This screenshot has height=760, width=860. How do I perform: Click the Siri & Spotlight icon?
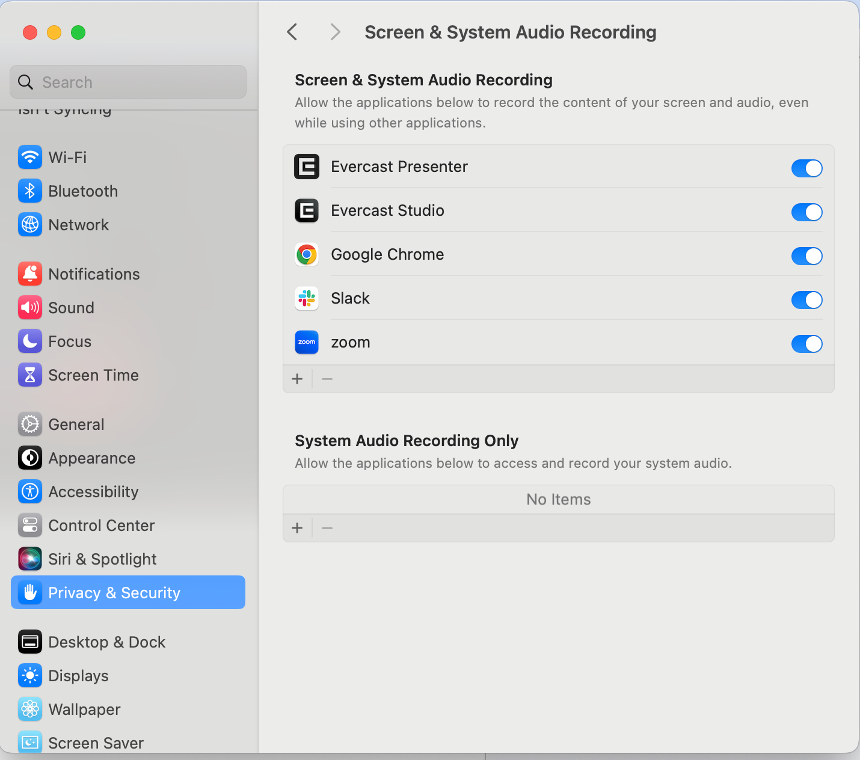pos(30,559)
